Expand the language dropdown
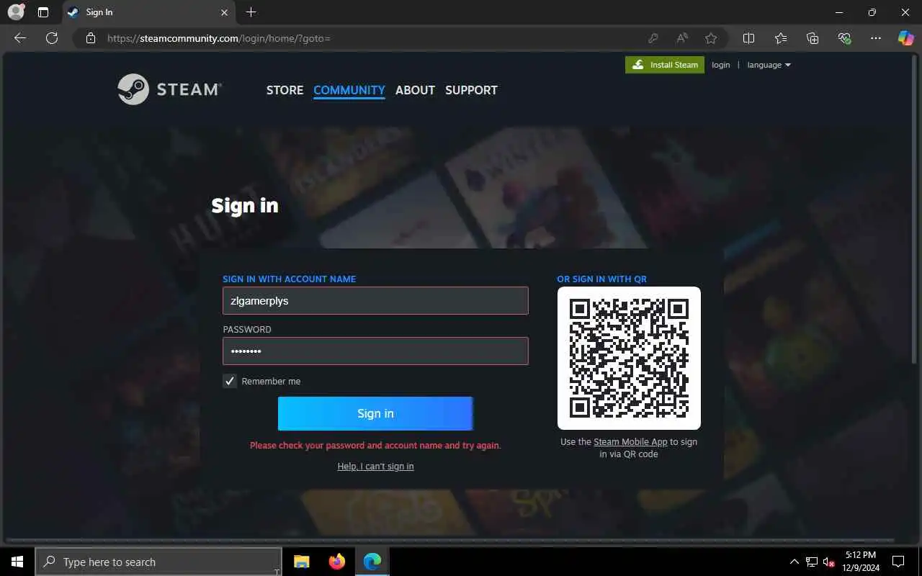The image size is (922, 576). coord(769,65)
